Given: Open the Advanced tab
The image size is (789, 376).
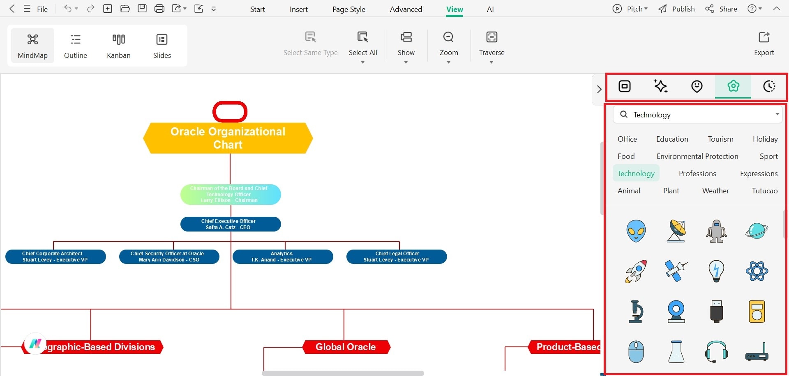Looking at the screenshot, I should coord(406,9).
